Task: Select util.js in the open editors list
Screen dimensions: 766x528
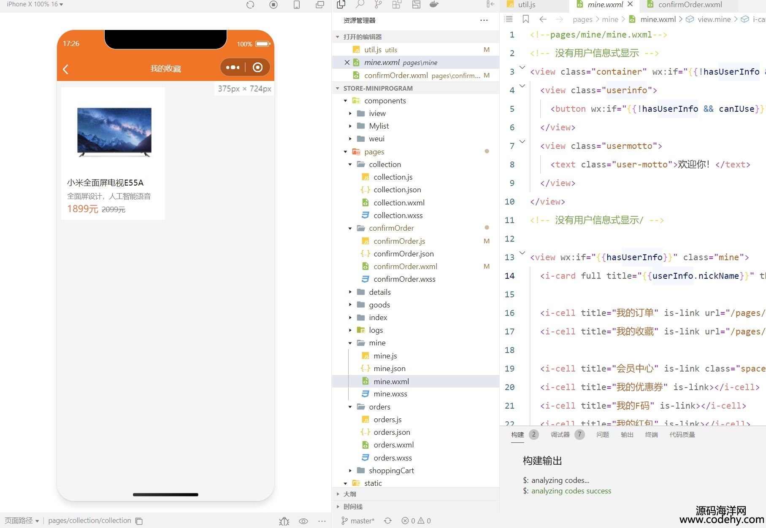Action: tap(416, 50)
